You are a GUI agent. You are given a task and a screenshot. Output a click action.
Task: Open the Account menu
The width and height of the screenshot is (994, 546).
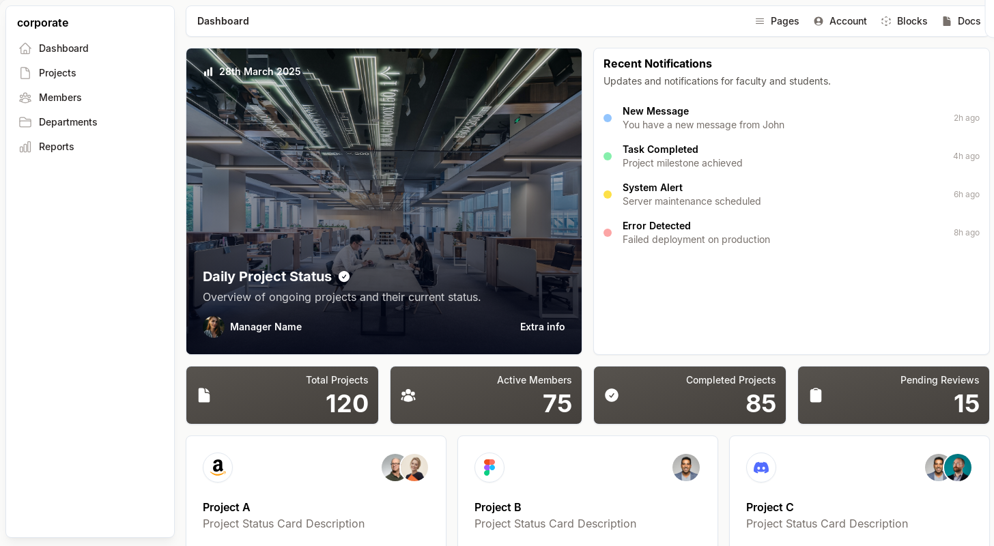pos(840,21)
